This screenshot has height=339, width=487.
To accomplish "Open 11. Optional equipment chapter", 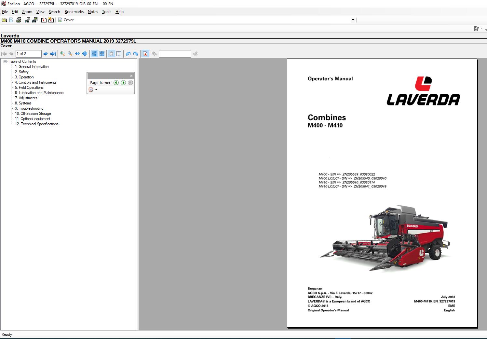I will (33, 119).
